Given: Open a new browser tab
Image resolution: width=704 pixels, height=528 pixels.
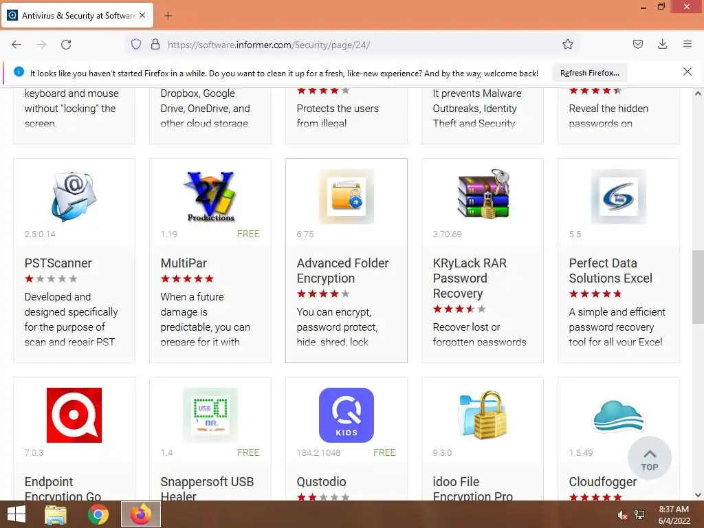Looking at the screenshot, I should 168,16.
